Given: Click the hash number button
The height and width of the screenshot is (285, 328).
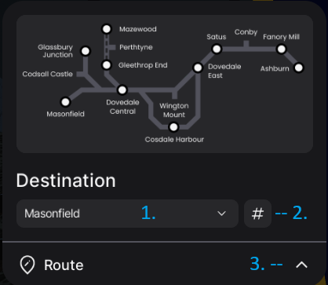Looking at the screenshot, I should click(257, 214).
